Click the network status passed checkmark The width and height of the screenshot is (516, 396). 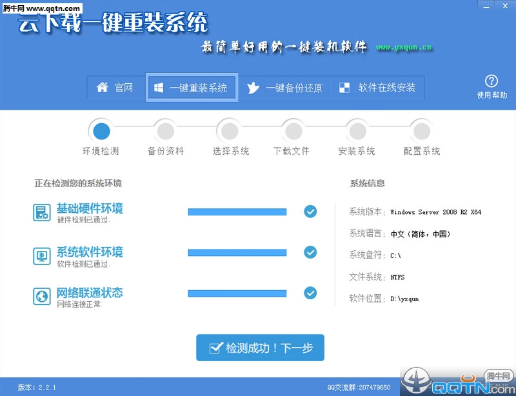[x=310, y=293]
